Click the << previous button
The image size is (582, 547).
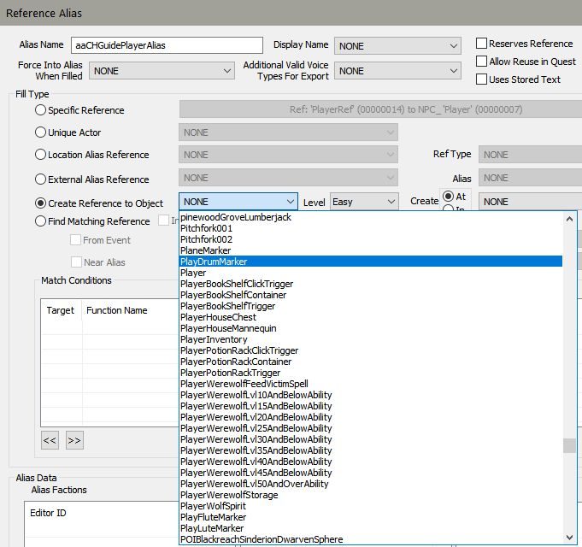[50, 440]
